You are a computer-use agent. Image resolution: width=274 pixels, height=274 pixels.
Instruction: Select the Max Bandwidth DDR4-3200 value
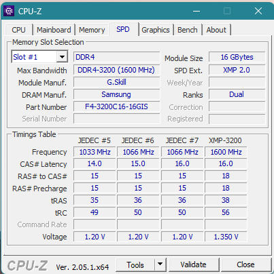pyautogui.click(x=117, y=70)
